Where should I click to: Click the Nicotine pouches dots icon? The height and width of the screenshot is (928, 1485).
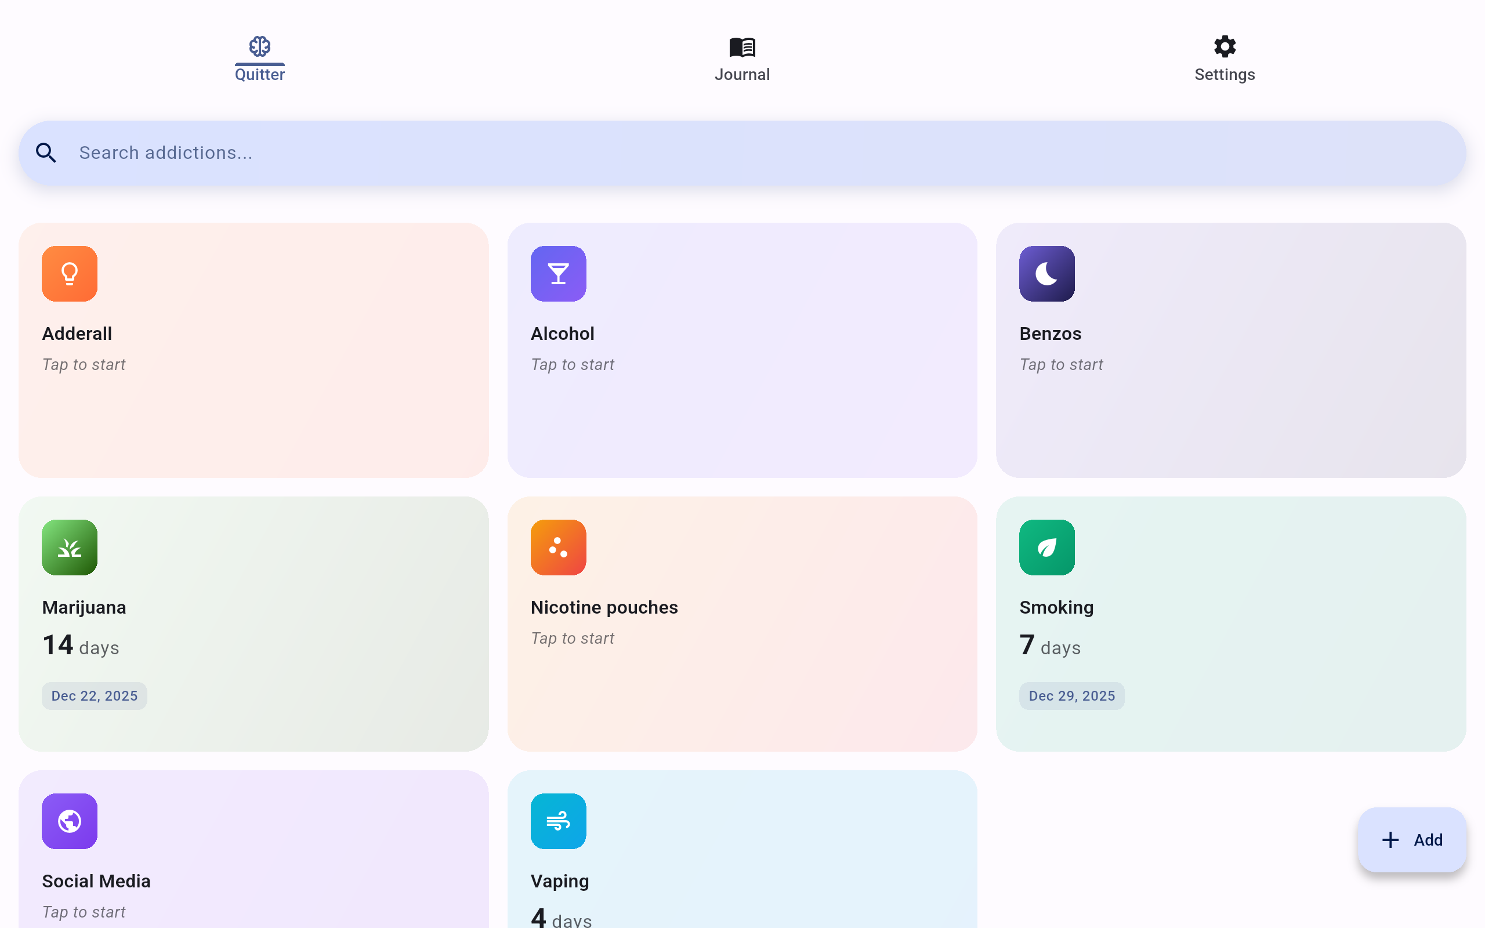pyautogui.click(x=558, y=548)
